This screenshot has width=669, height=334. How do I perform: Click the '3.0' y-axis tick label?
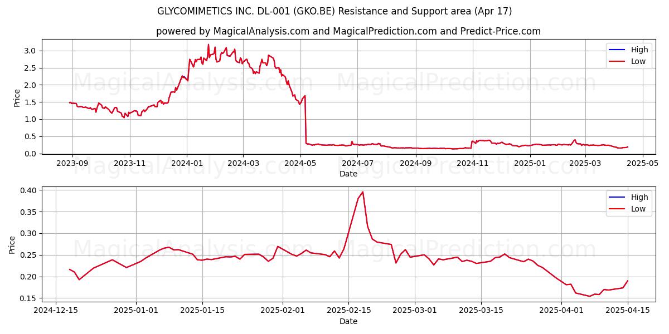click(31, 51)
